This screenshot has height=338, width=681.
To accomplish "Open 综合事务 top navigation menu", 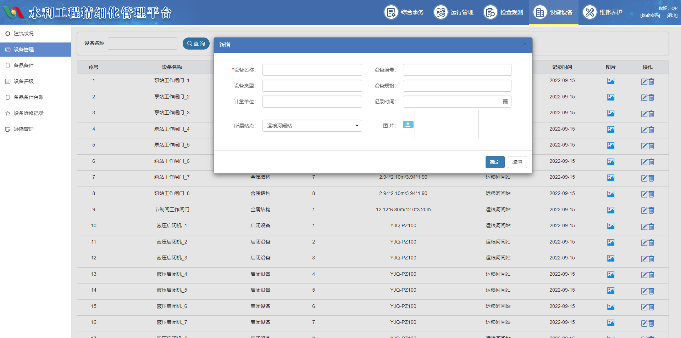I will click(404, 12).
